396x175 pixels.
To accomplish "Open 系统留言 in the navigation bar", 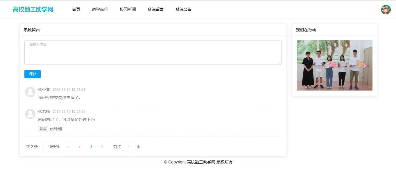I will 156,9.
